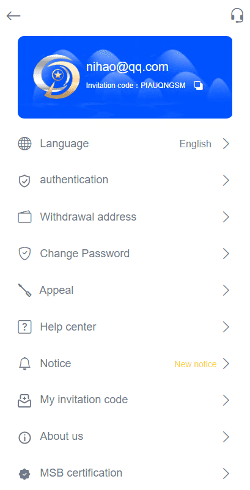Tap the nihao@qq.com email text

pos(127,67)
